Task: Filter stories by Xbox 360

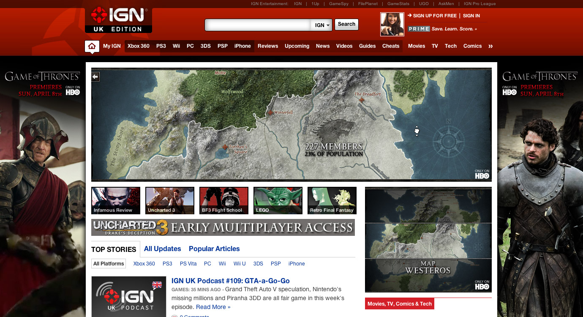Action: tap(144, 264)
